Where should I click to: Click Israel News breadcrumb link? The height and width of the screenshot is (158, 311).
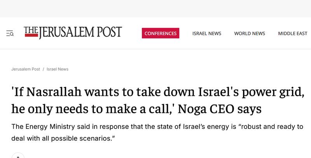coord(58,69)
